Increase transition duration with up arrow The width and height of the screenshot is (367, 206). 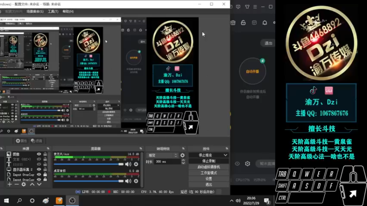(183, 160)
